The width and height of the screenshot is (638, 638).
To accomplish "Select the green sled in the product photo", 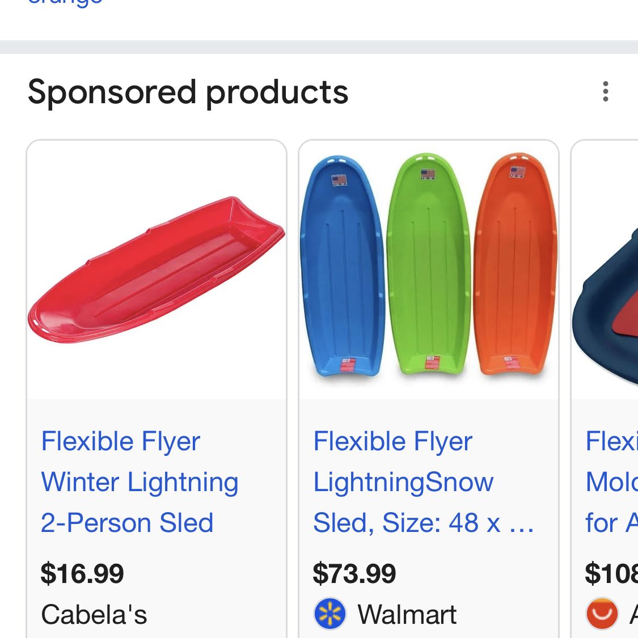I will pos(429,267).
